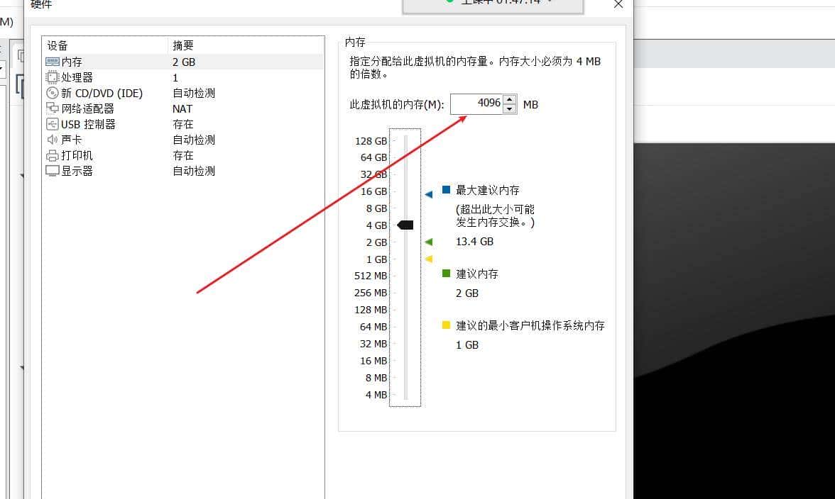835x499 pixels.
Task: Click the 处理器 processor chip icon
Action: click(53, 77)
